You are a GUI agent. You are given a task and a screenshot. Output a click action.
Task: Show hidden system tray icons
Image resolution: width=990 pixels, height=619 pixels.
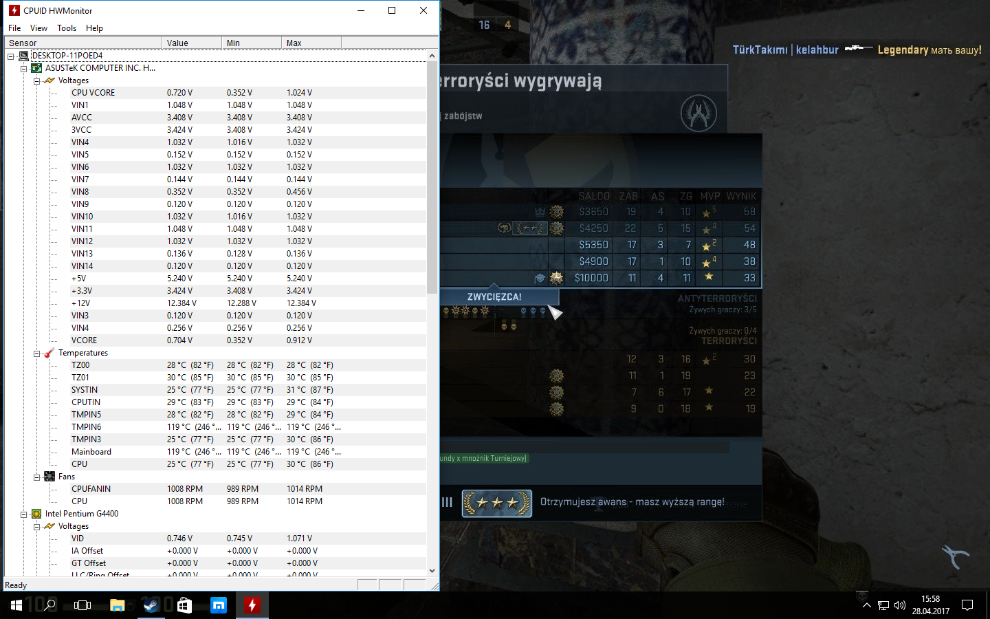[866, 605]
